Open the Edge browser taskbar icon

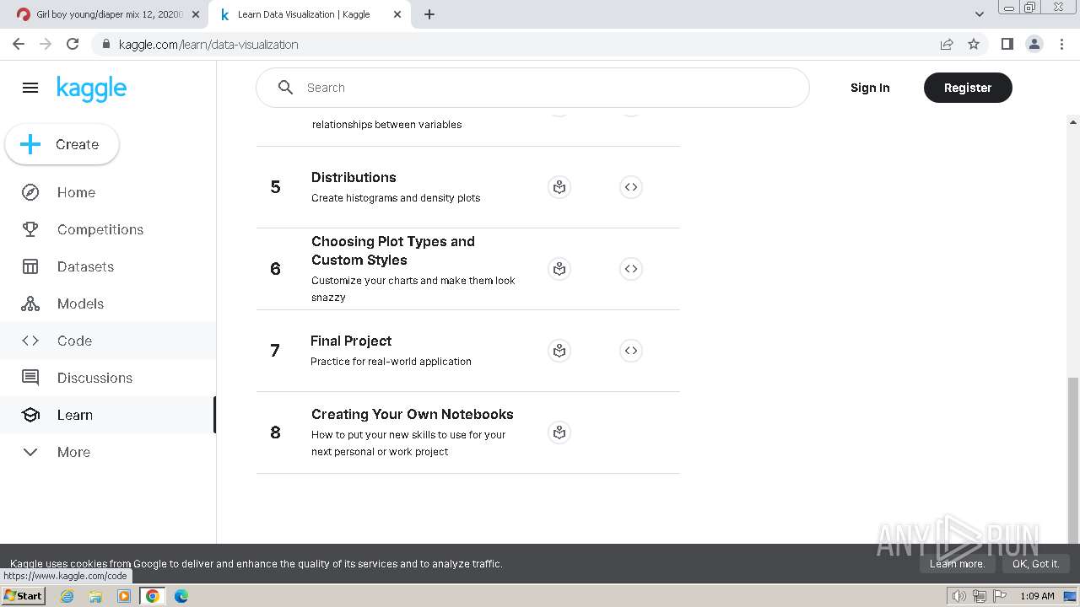coord(181,595)
